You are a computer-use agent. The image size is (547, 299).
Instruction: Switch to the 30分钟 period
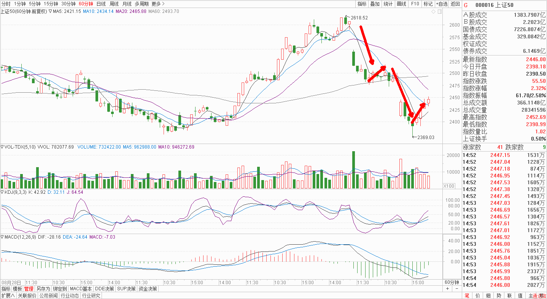68,4
